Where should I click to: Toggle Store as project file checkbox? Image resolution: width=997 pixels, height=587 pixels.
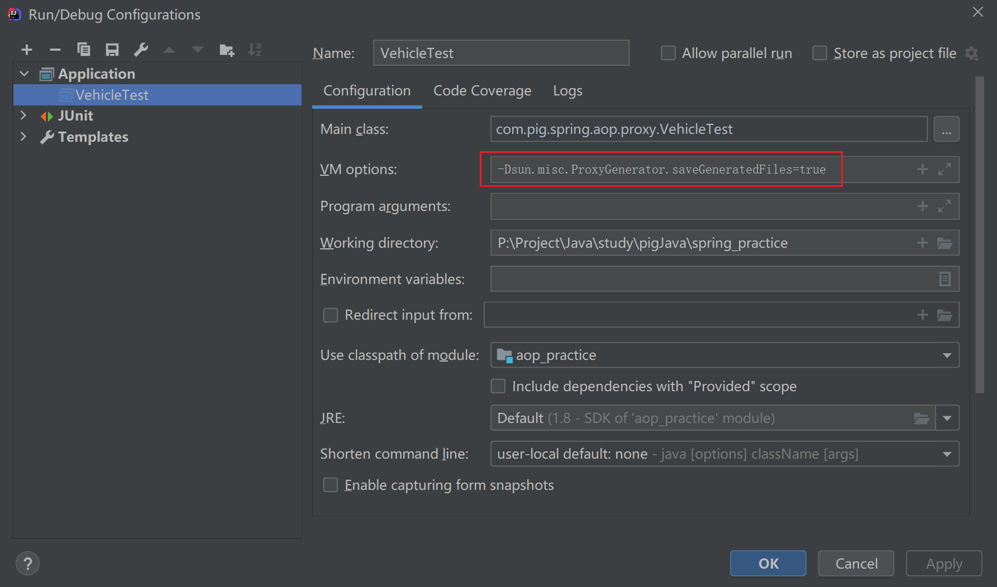(819, 53)
